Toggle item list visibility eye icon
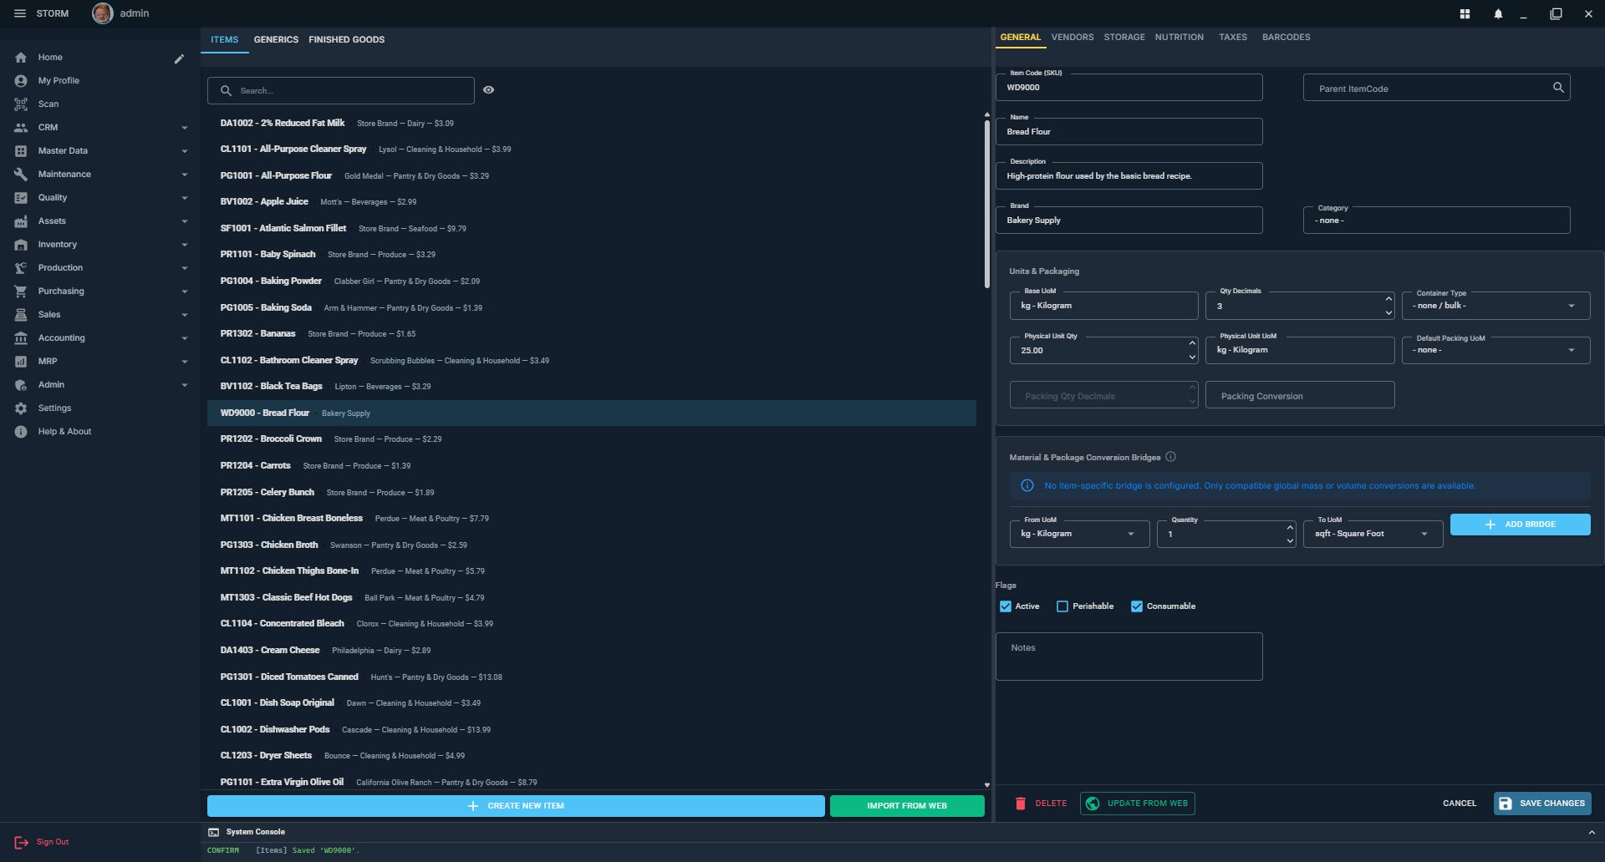Viewport: 1605px width, 862px height. (x=489, y=90)
